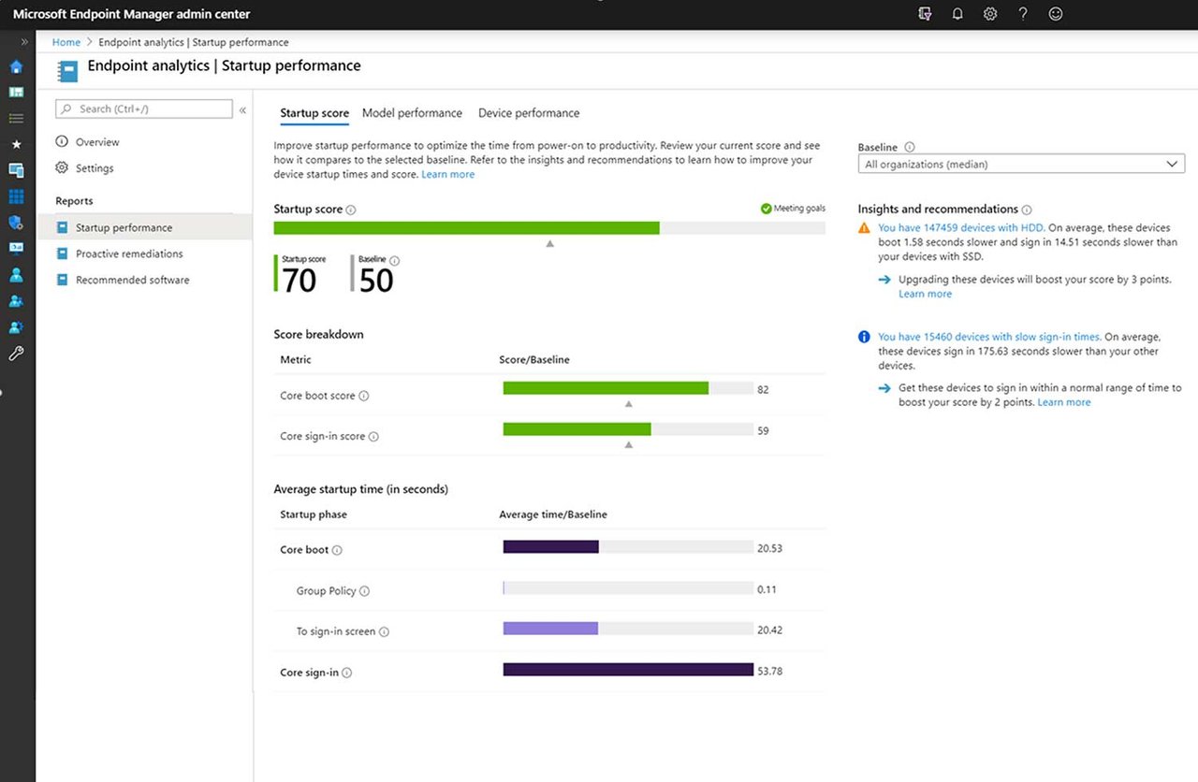Collapse the side menu with double chevron
The height and width of the screenshot is (782, 1198).
point(242,109)
